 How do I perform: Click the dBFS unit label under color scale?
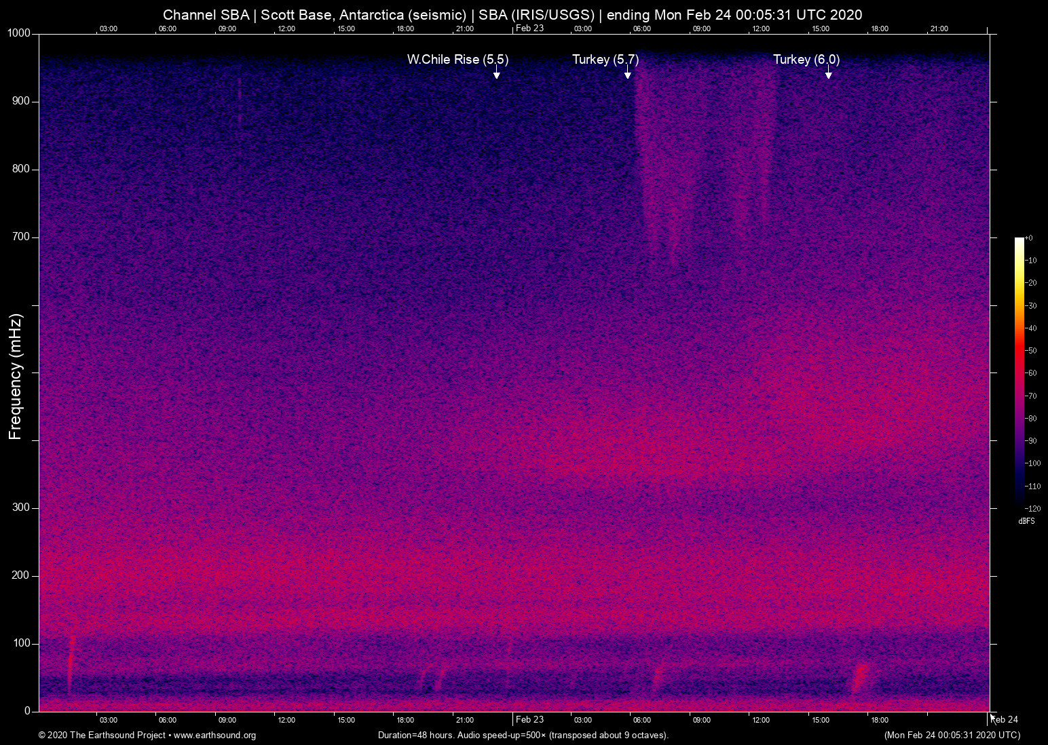[x=1027, y=521]
